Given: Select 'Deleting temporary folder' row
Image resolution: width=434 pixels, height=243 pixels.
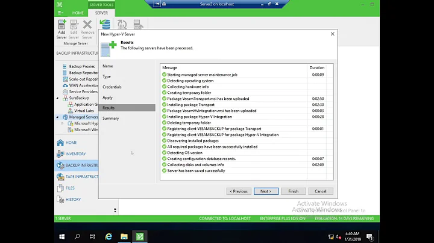Looking at the screenshot, I should pos(247,123).
